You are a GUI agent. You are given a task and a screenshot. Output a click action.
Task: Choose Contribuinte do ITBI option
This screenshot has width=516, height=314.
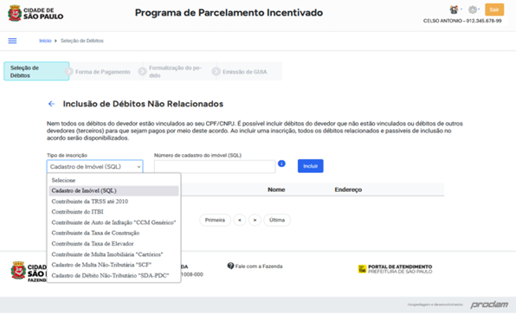[x=113, y=212]
